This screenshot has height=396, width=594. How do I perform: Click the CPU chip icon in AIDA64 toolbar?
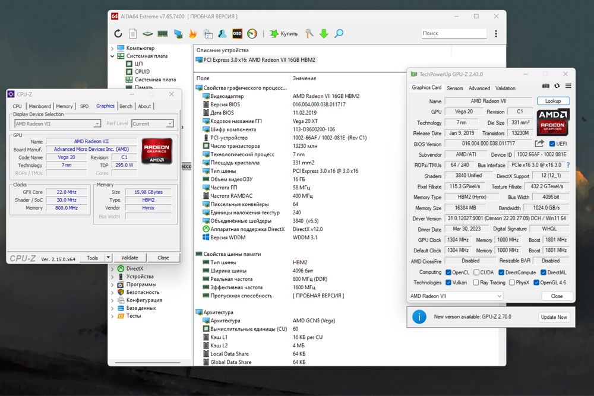pyautogui.click(x=148, y=34)
